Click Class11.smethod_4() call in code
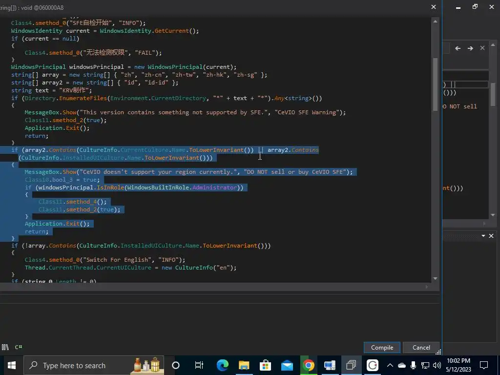The image size is (500, 375). [73, 202]
